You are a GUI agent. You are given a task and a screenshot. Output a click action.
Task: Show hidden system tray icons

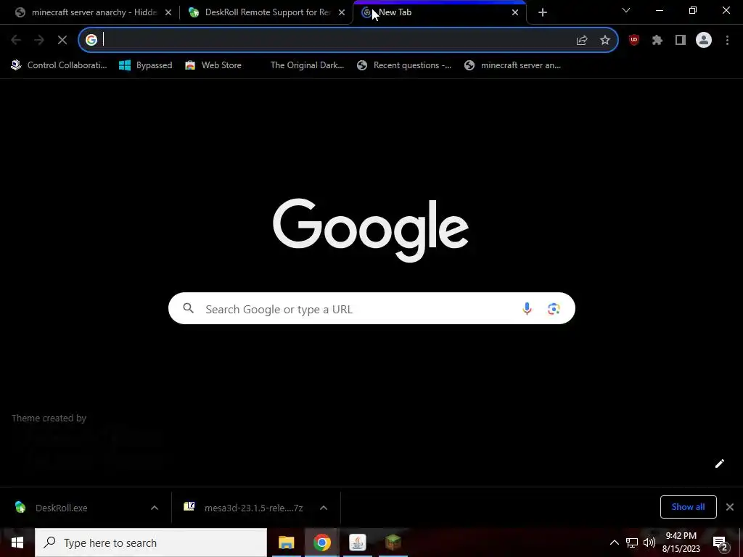pos(614,542)
